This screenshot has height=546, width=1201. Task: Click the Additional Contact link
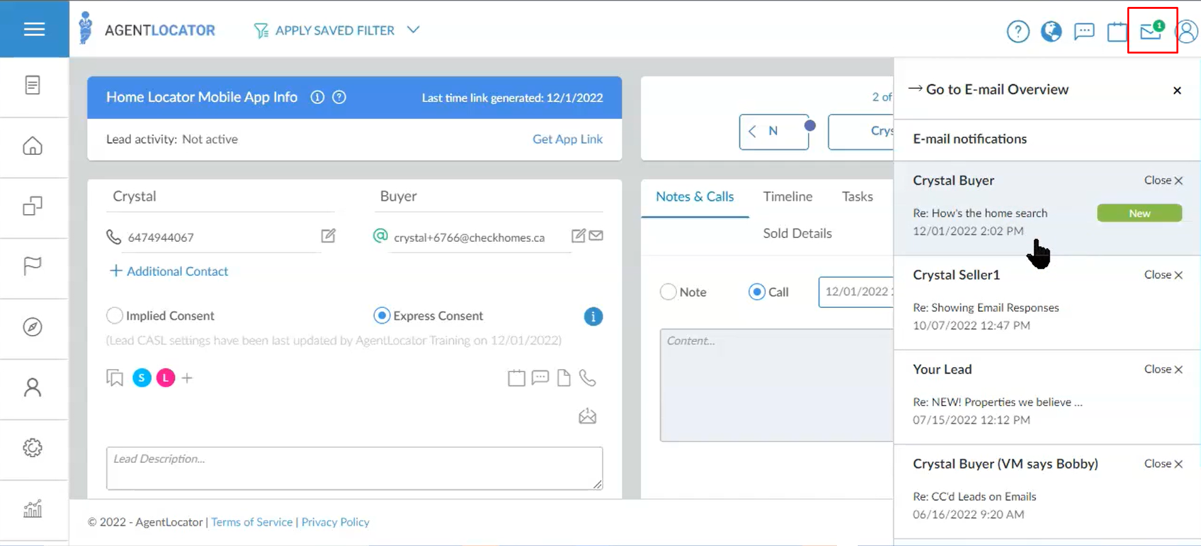pyautogui.click(x=169, y=271)
